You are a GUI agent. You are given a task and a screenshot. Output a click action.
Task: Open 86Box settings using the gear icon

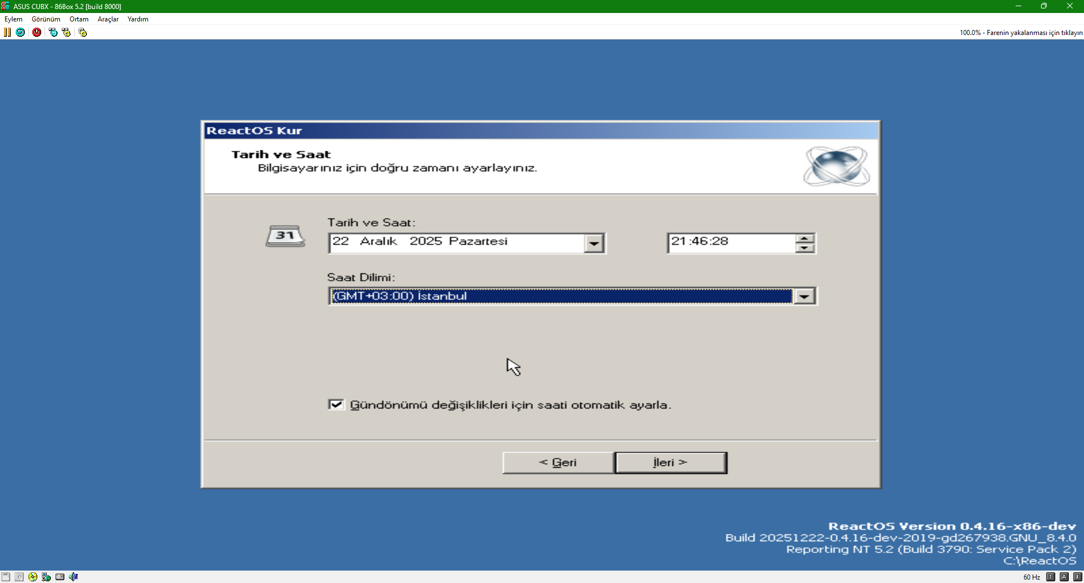click(x=82, y=32)
